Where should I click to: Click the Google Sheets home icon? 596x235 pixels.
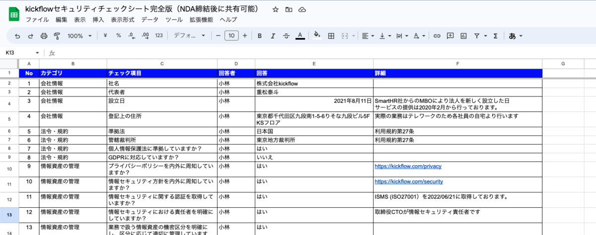click(x=13, y=15)
